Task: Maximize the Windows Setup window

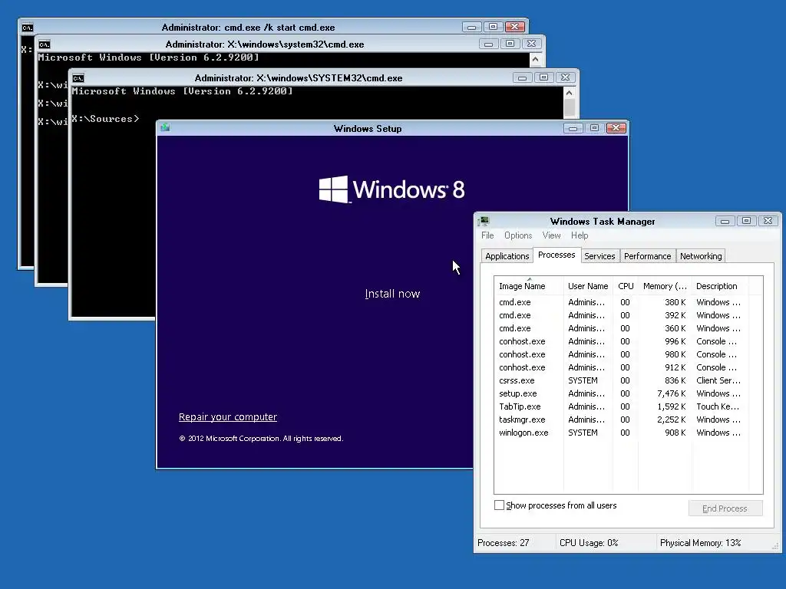Action: (595, 128)
